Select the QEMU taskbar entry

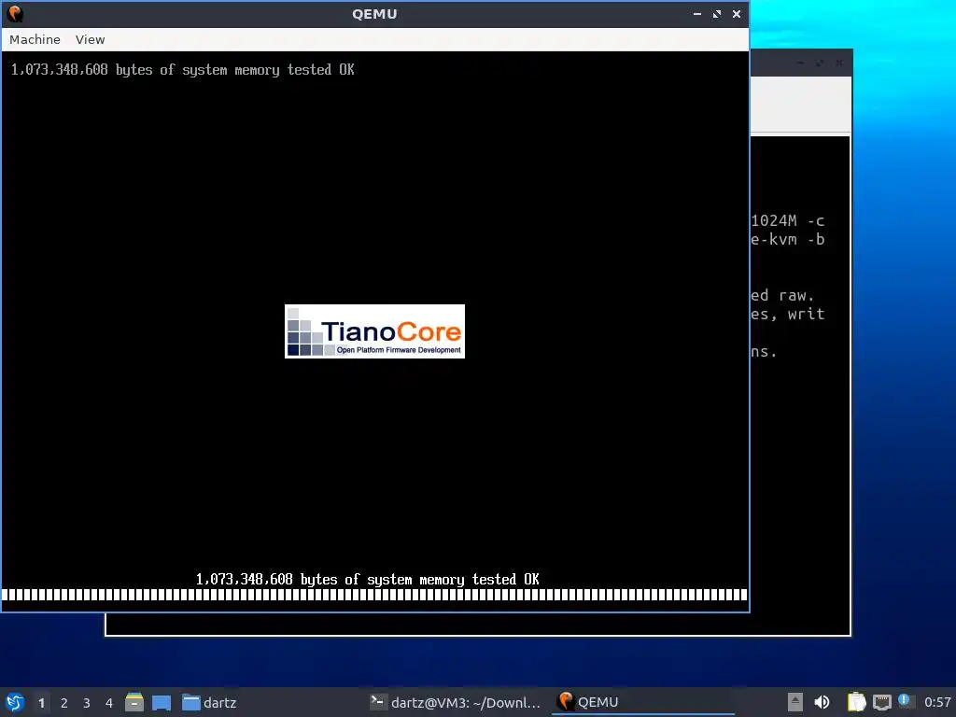(x=643, y=702)
